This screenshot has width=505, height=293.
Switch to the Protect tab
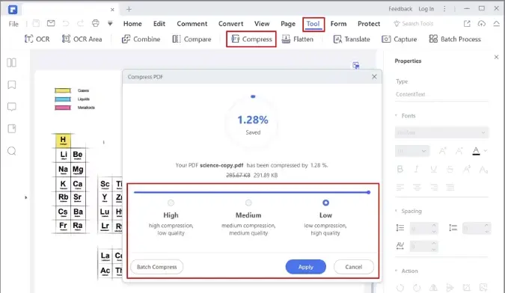[369, 23]
